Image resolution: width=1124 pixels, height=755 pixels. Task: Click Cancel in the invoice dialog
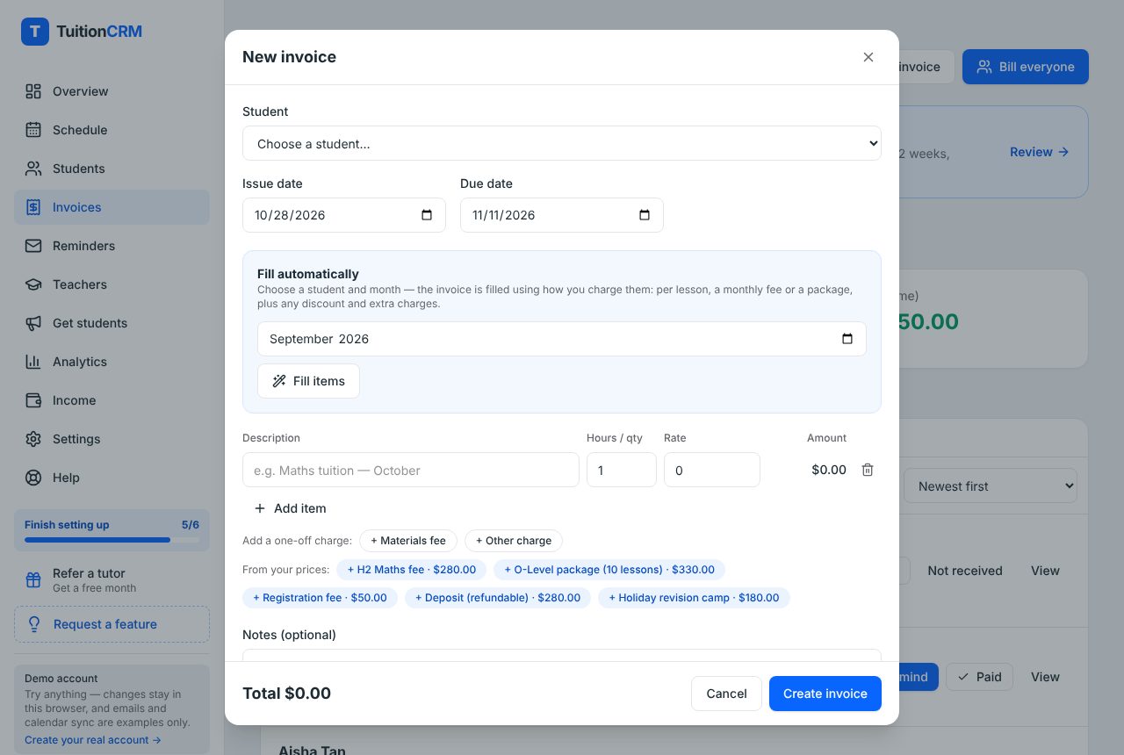click(726, 694)
